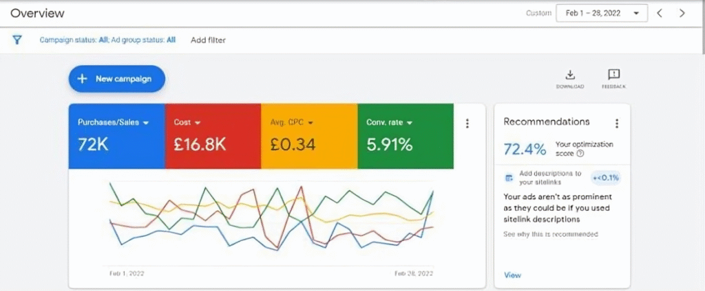Click the sitelinks recommendation icon
The image size is (705, 291).
(509, 178)
